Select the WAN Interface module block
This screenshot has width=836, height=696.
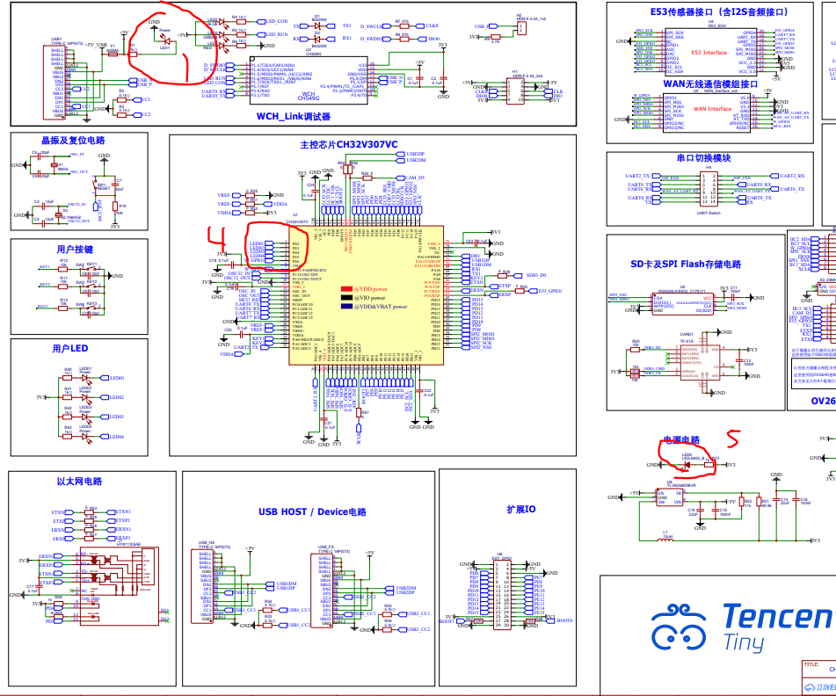(712, 110)
